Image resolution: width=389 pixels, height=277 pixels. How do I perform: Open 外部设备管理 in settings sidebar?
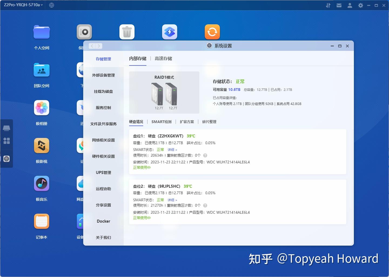coord(103,75)
